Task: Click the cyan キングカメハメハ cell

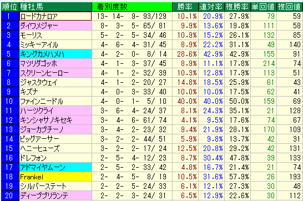Action: click(55, 54)
